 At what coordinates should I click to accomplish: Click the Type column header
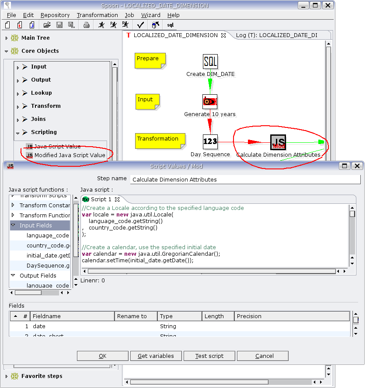[180, 316]
